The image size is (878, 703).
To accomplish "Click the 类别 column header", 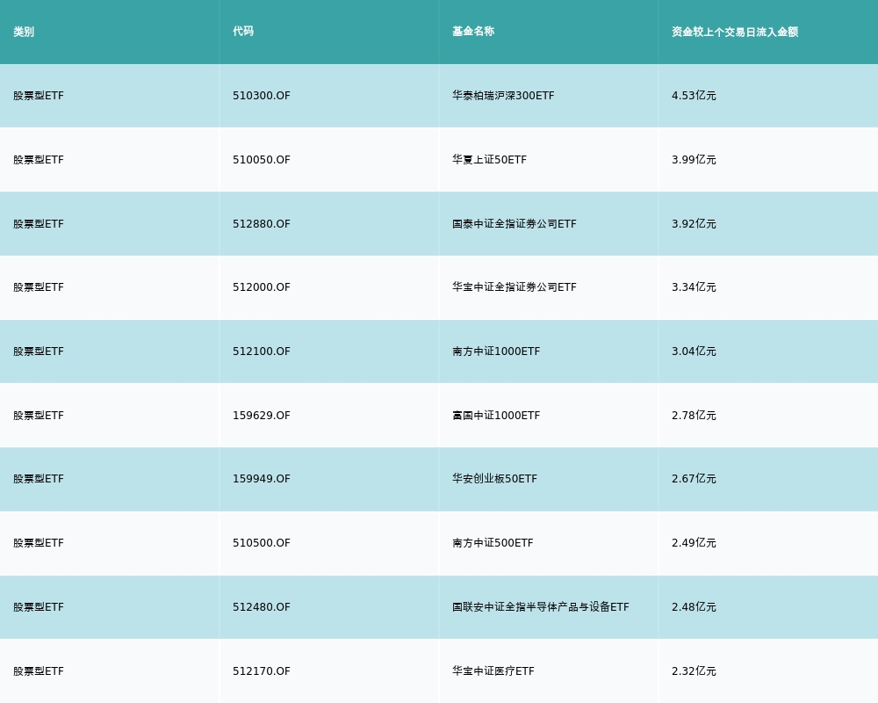I will pyautogui.click(x=24, y=32).
